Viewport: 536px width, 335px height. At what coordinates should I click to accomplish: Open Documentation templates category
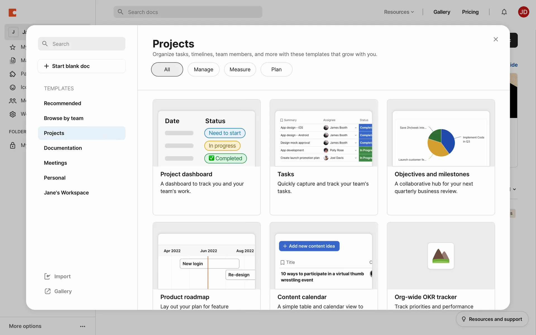point(63,148)
